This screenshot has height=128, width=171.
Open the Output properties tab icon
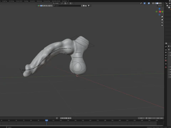166,53
